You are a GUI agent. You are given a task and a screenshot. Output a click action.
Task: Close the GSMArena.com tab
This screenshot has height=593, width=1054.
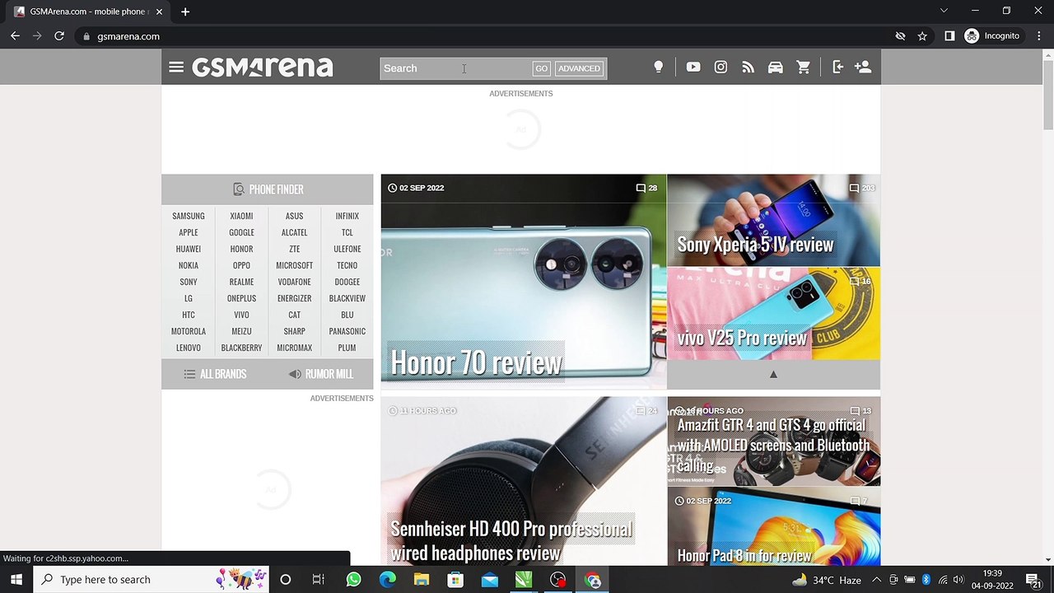point(159,12)
